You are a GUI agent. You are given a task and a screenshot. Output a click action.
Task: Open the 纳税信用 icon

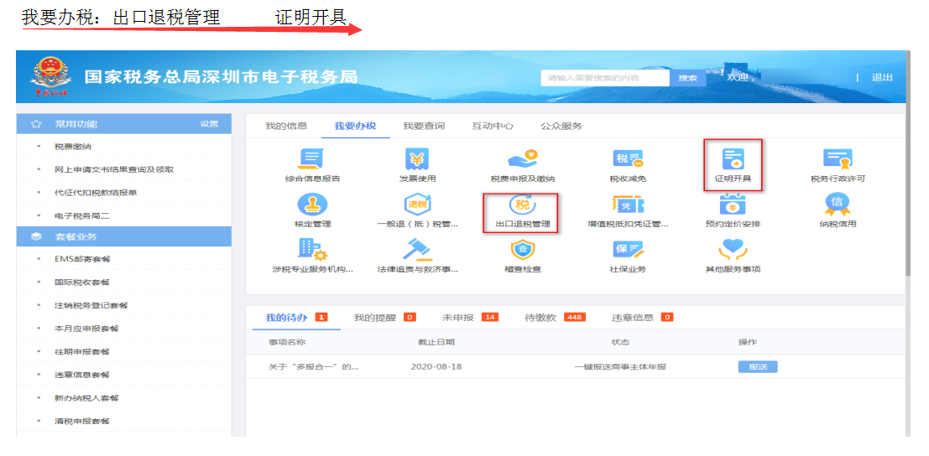pos(837,205)
